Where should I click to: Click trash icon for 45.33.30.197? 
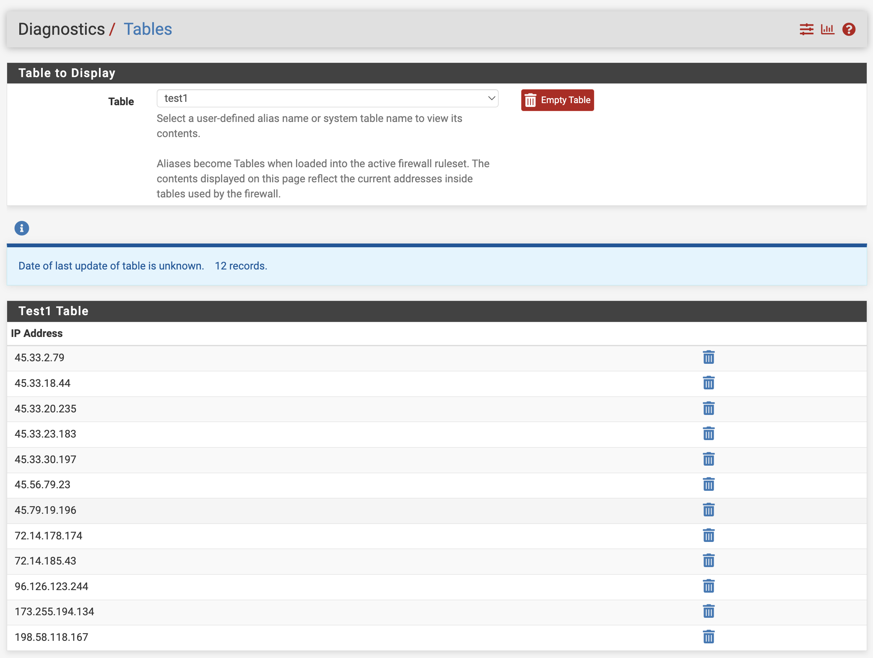point(708,459)
